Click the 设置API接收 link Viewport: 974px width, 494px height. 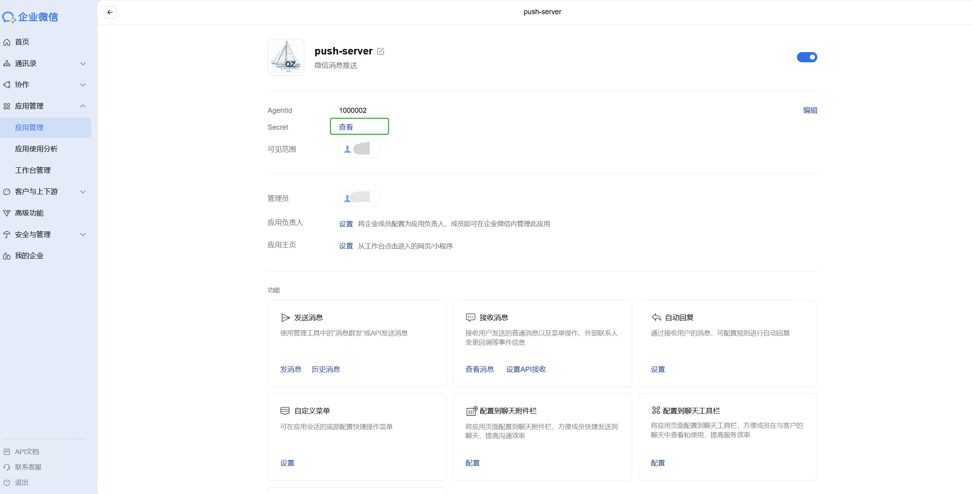click(526, 369)
